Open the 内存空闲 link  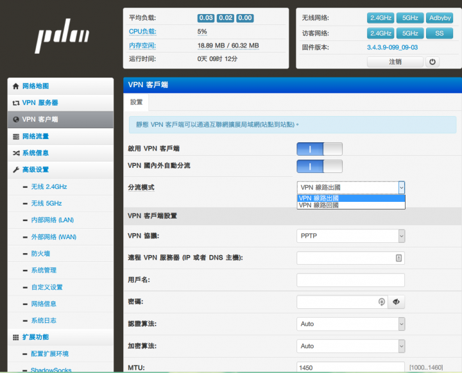coord(142,46)
